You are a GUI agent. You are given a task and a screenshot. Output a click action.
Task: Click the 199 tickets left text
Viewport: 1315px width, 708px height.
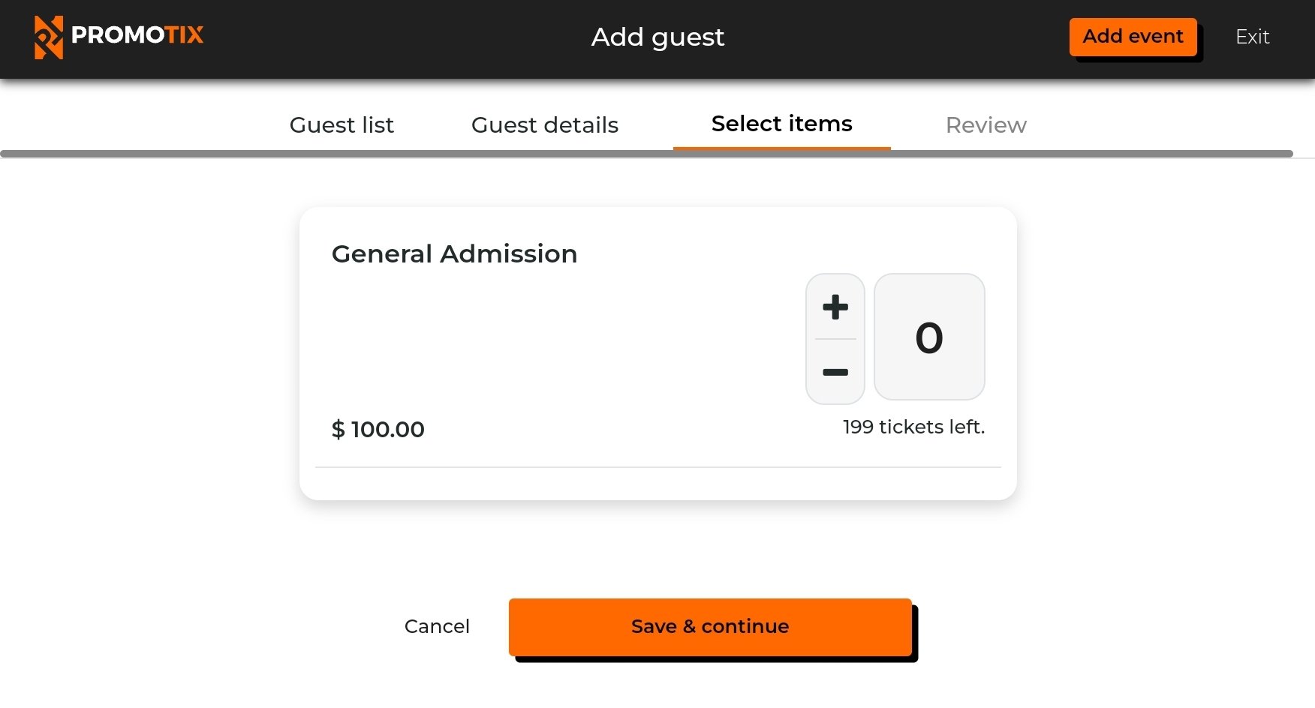point(913,427)
